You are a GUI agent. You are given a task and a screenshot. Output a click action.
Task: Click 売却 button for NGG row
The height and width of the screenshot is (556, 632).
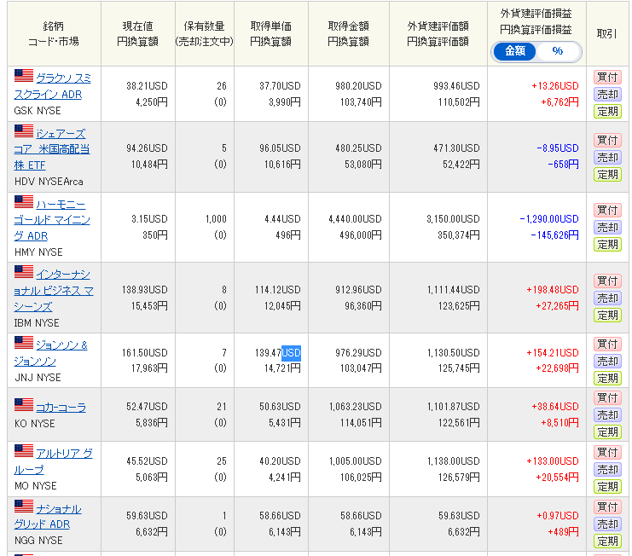coord(607,524)
